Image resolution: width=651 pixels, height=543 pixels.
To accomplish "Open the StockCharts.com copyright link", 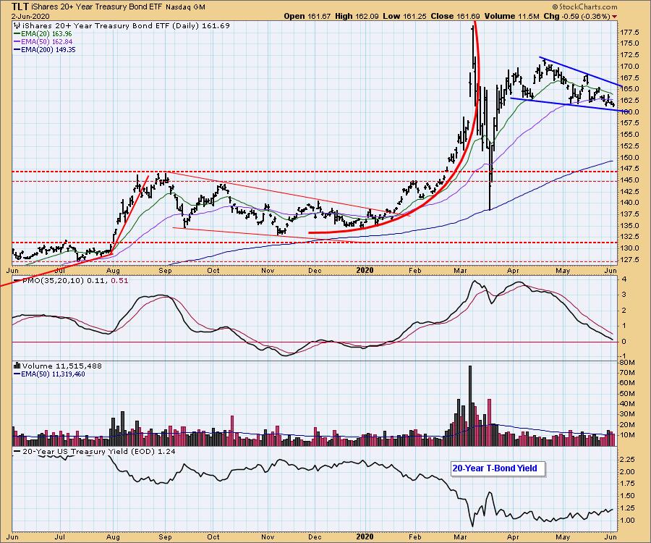I will tap(584, 7).
